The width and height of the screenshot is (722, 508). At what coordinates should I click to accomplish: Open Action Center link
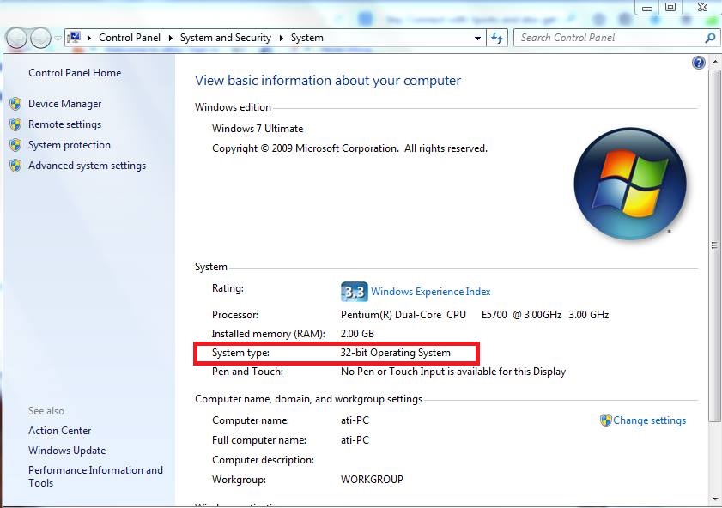[60, 431]
